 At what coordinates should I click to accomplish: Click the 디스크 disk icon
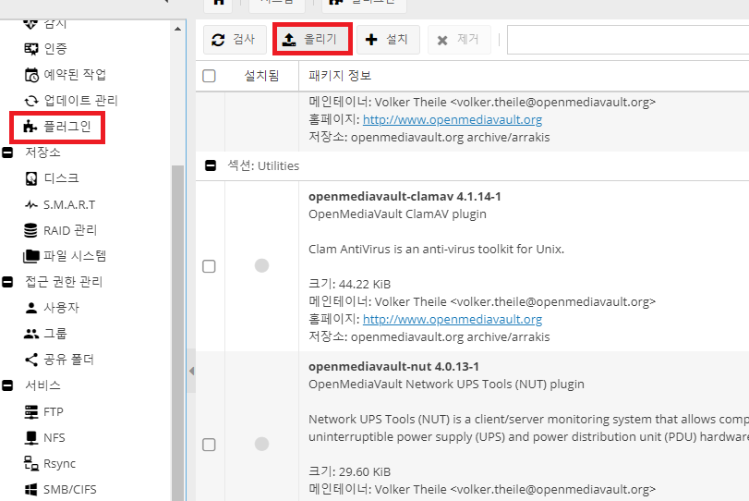[31, 178]
